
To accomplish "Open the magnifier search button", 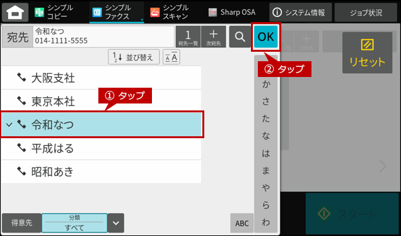I will coord(240,37).
